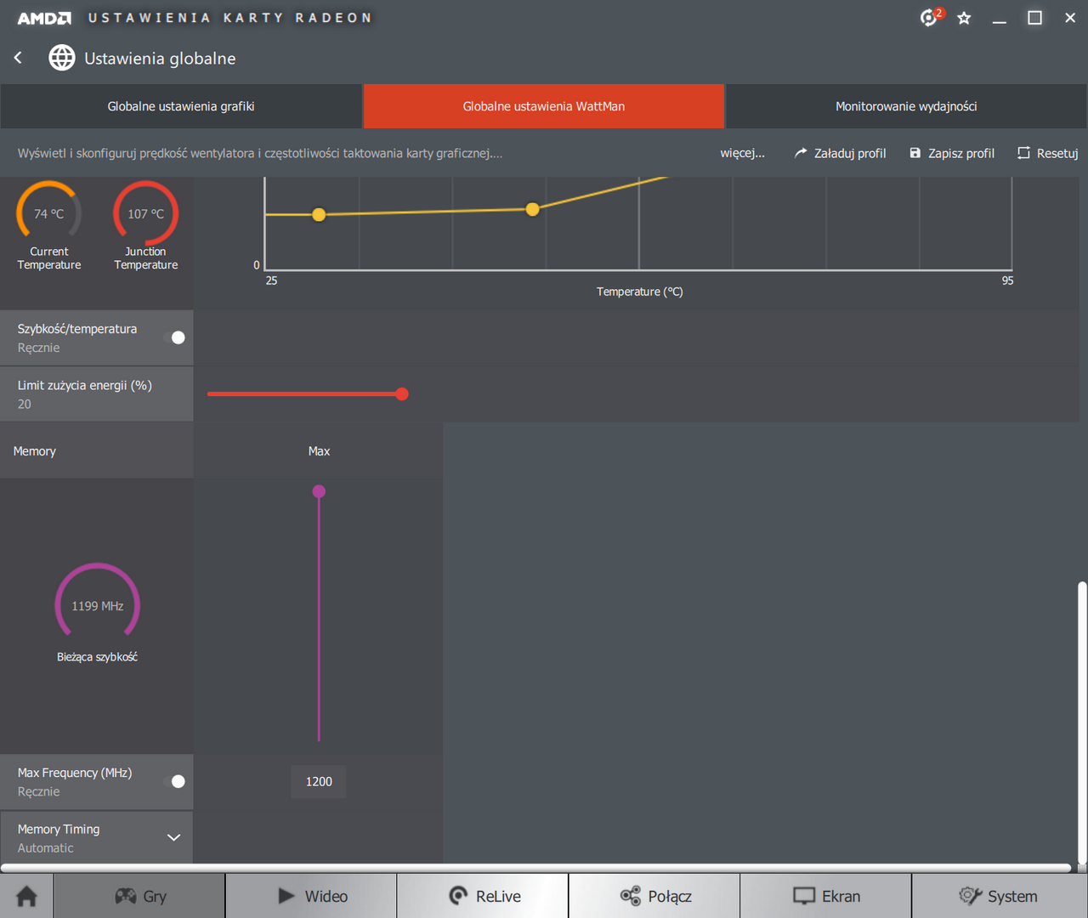Image resolution: width=1088 pixels, height=918 pixels.
Task: Toggle the Szybkość/temperatura switch
Action: click(x=174, y=337)
